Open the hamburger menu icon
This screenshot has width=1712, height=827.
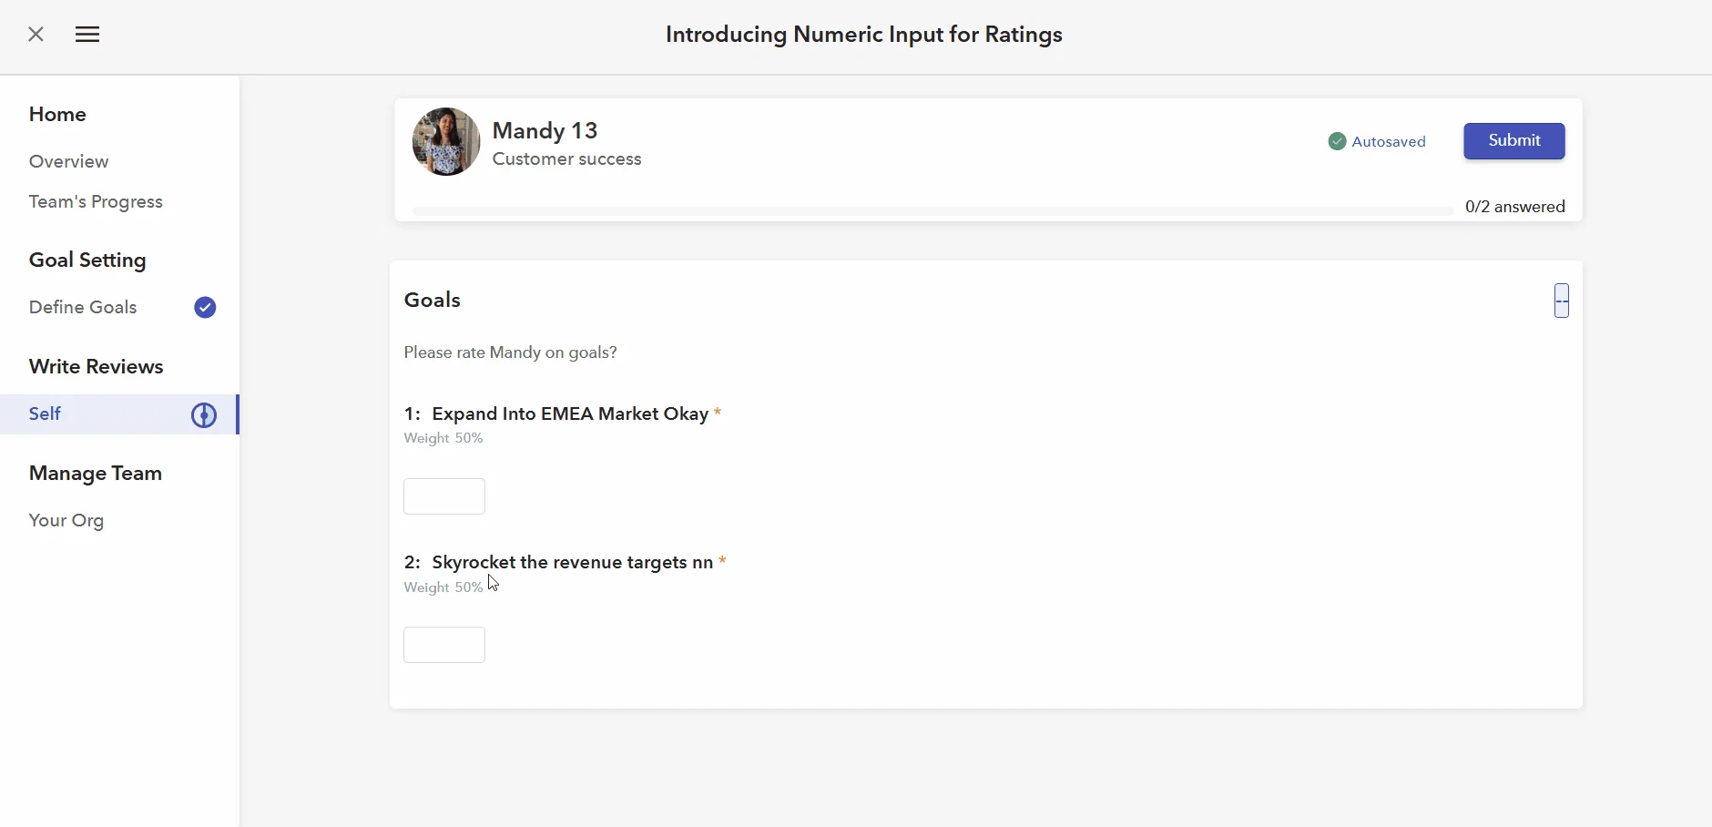[x=87, y=35]
